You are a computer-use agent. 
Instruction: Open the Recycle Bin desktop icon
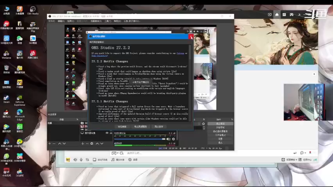click(x=6, y=69)
